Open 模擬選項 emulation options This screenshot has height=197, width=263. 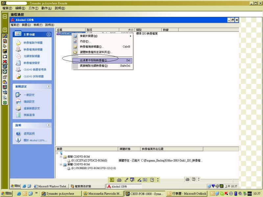(29, 115)
